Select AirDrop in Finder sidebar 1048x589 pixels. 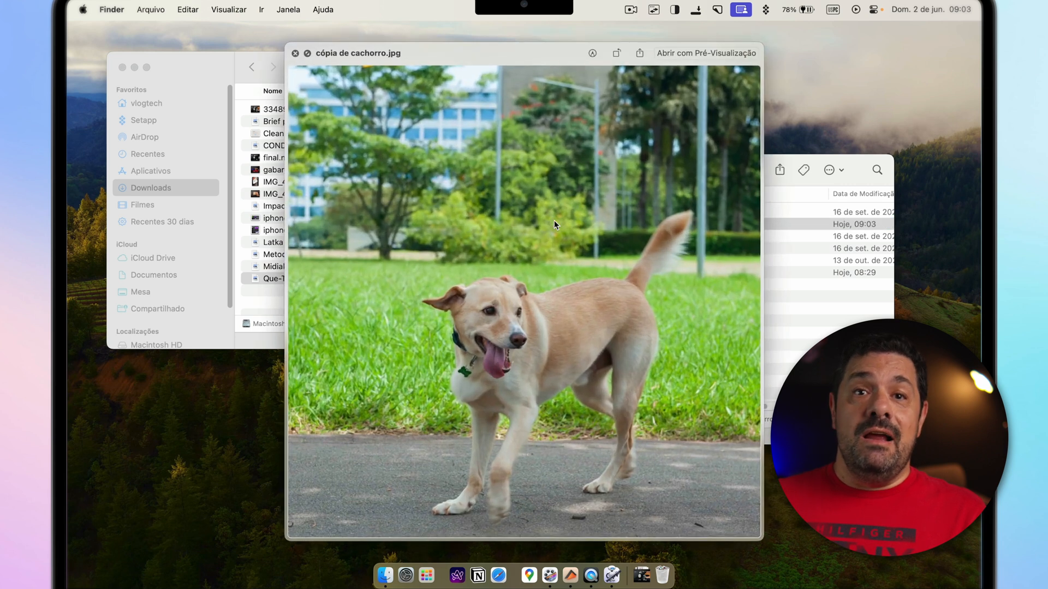click(x=145, y=137)
